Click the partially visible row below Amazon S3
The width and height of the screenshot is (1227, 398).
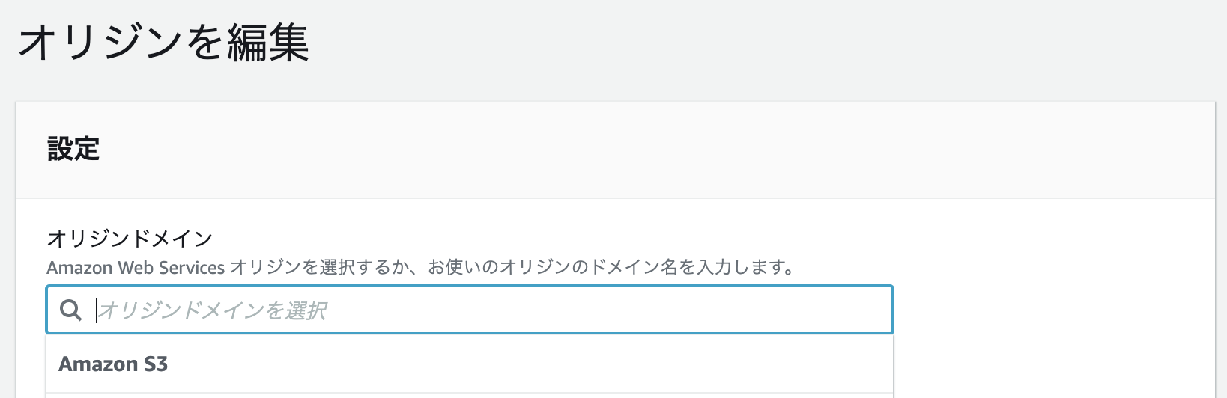pos(469,395)
